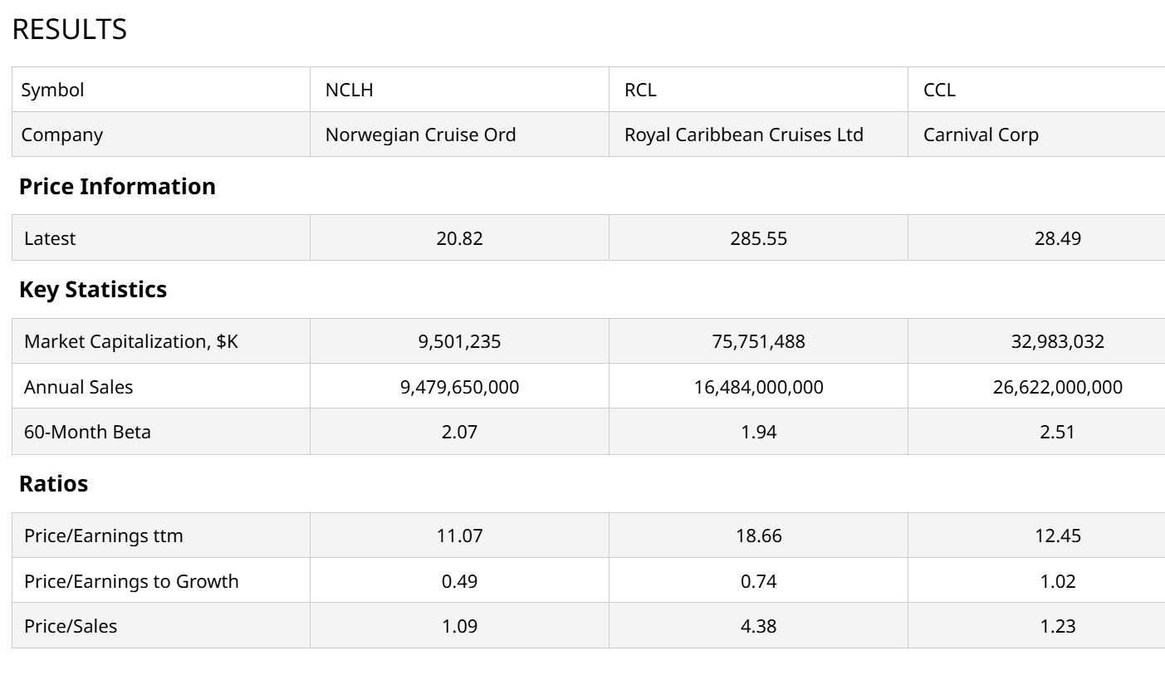Select the RCL symbol cell

tap(640, 90)
